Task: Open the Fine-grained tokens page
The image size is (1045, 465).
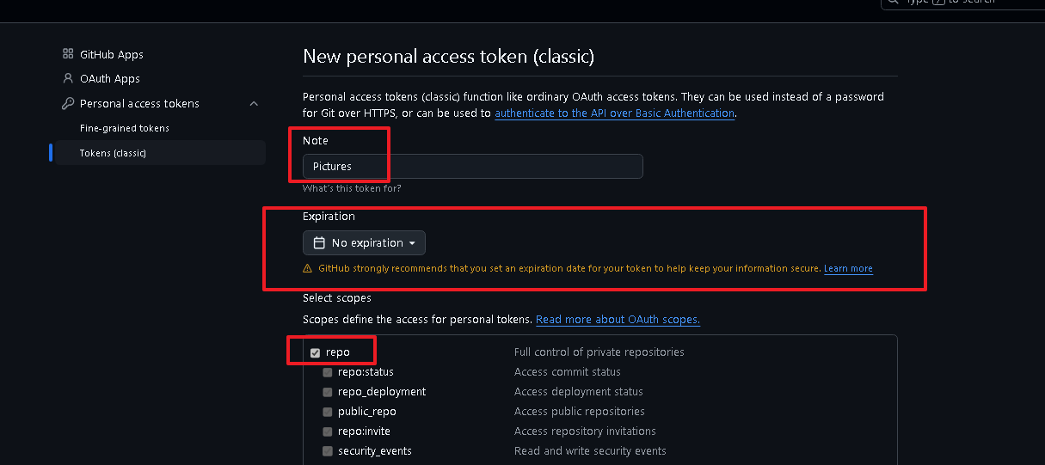Action: click(125, 128)
